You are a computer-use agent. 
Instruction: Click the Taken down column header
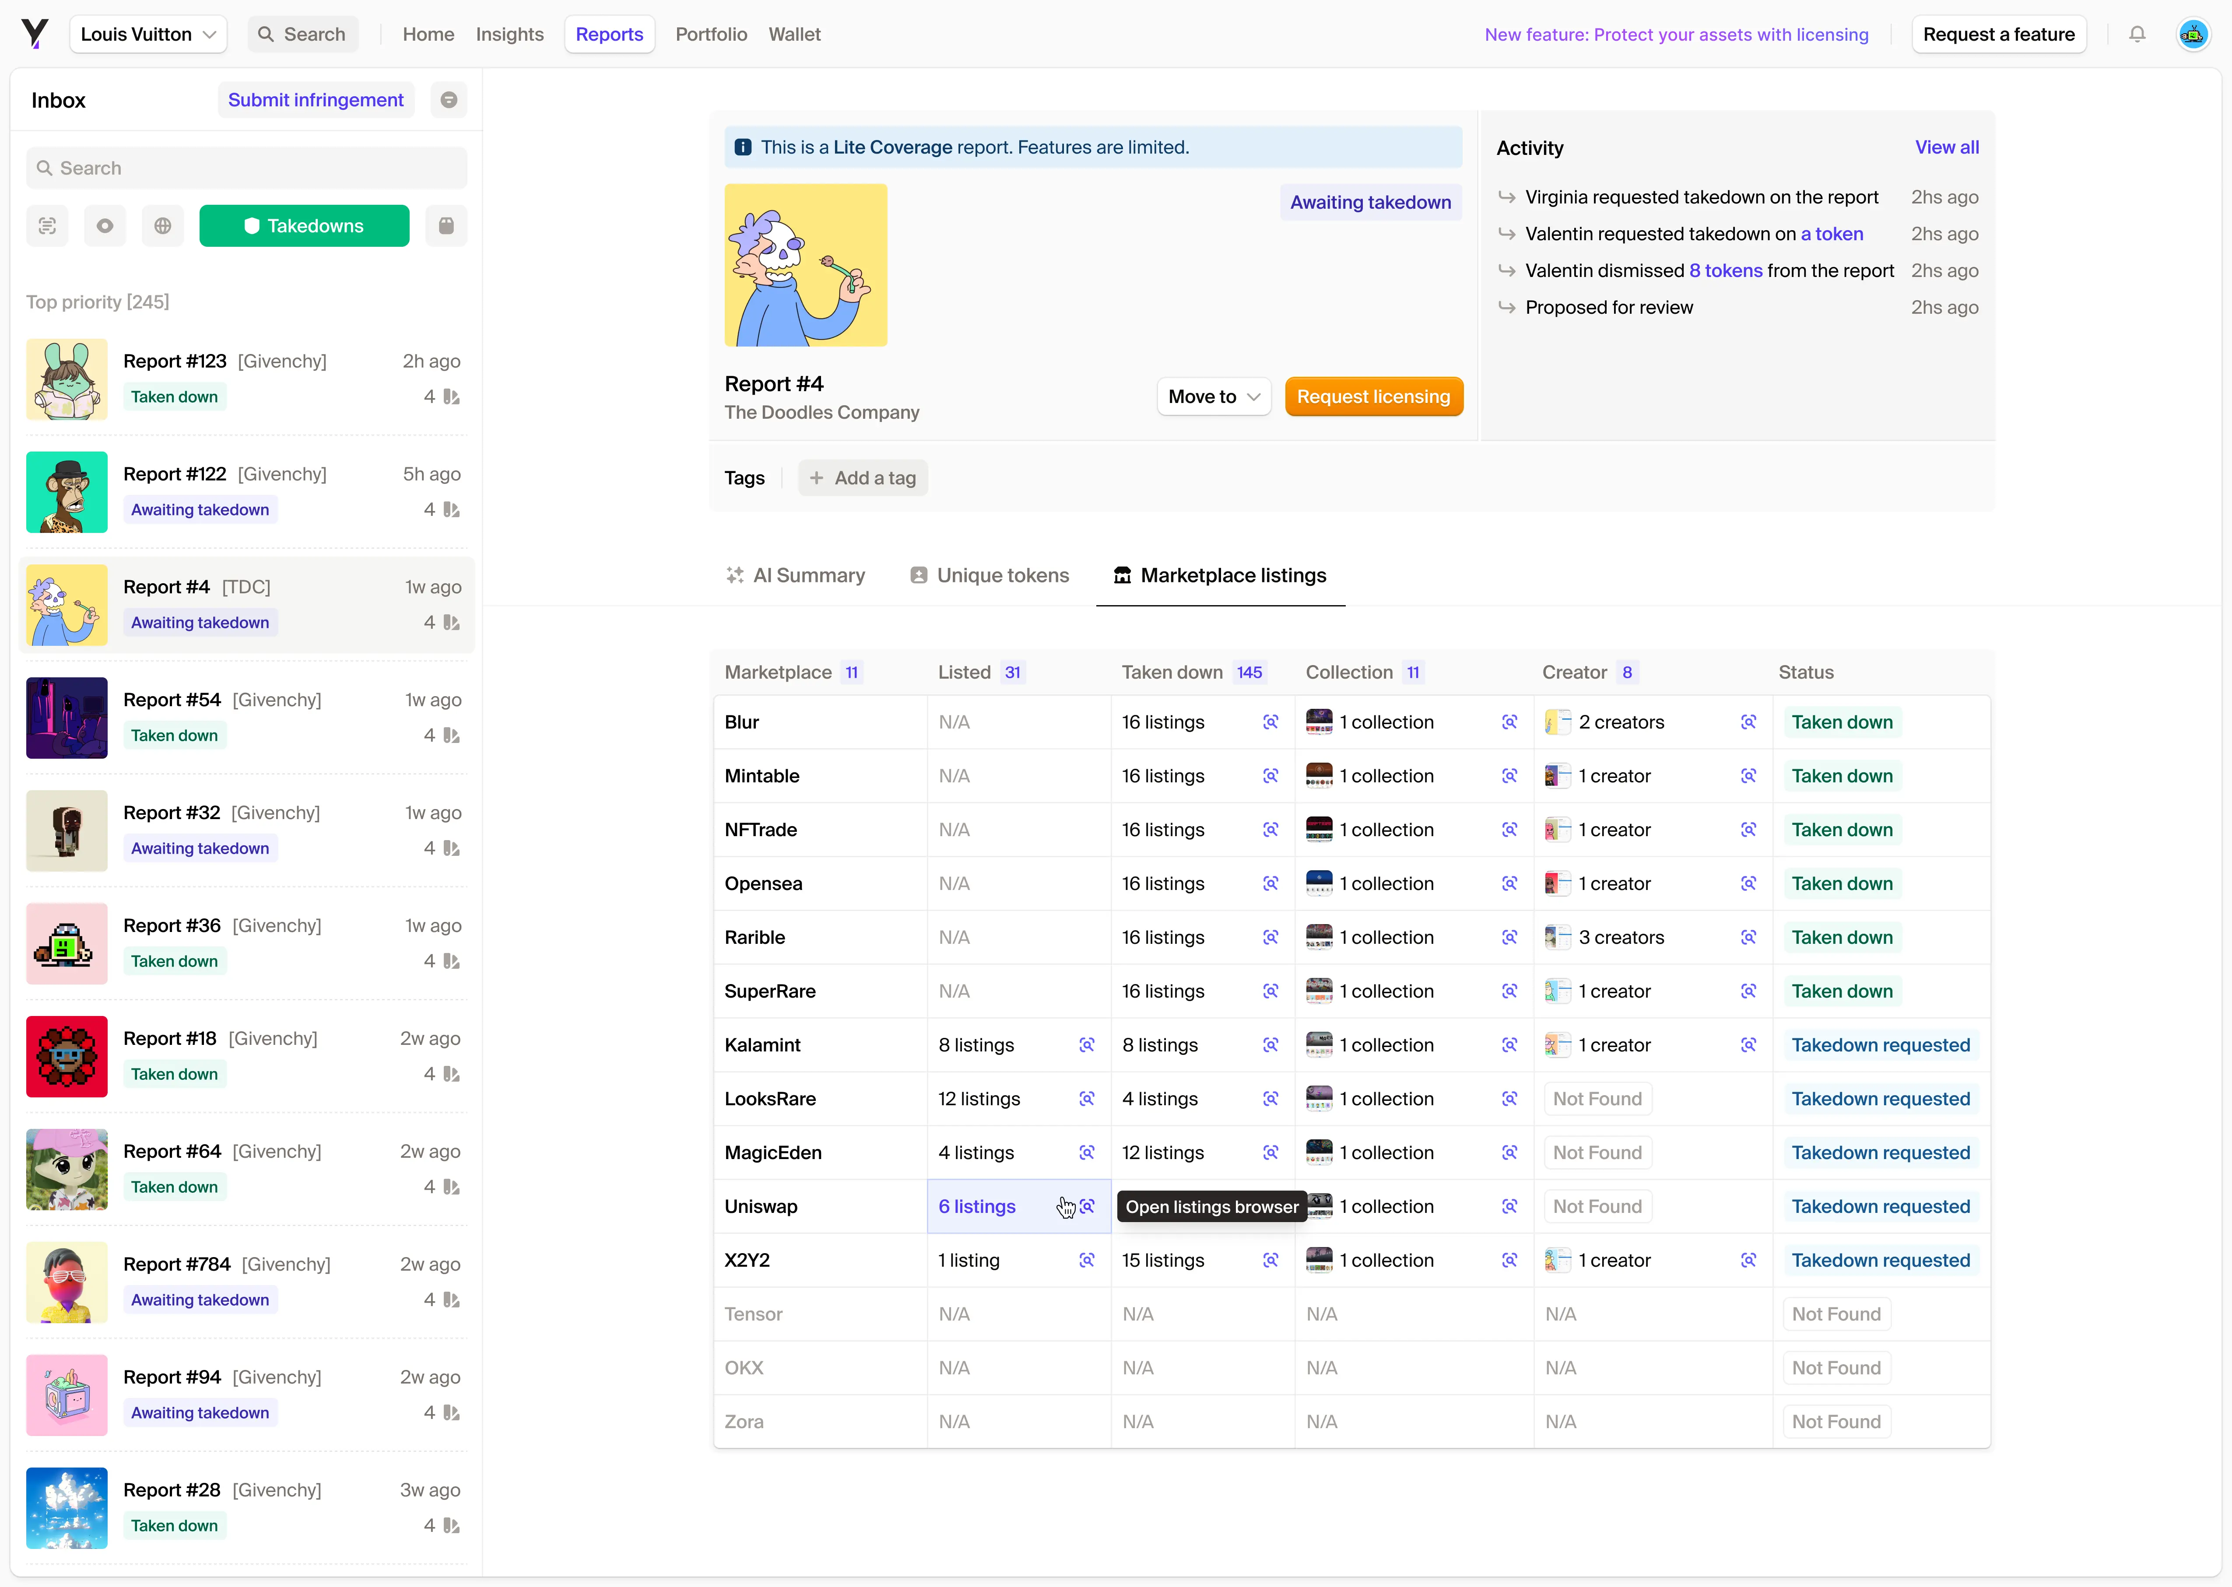pos(1194,673)
